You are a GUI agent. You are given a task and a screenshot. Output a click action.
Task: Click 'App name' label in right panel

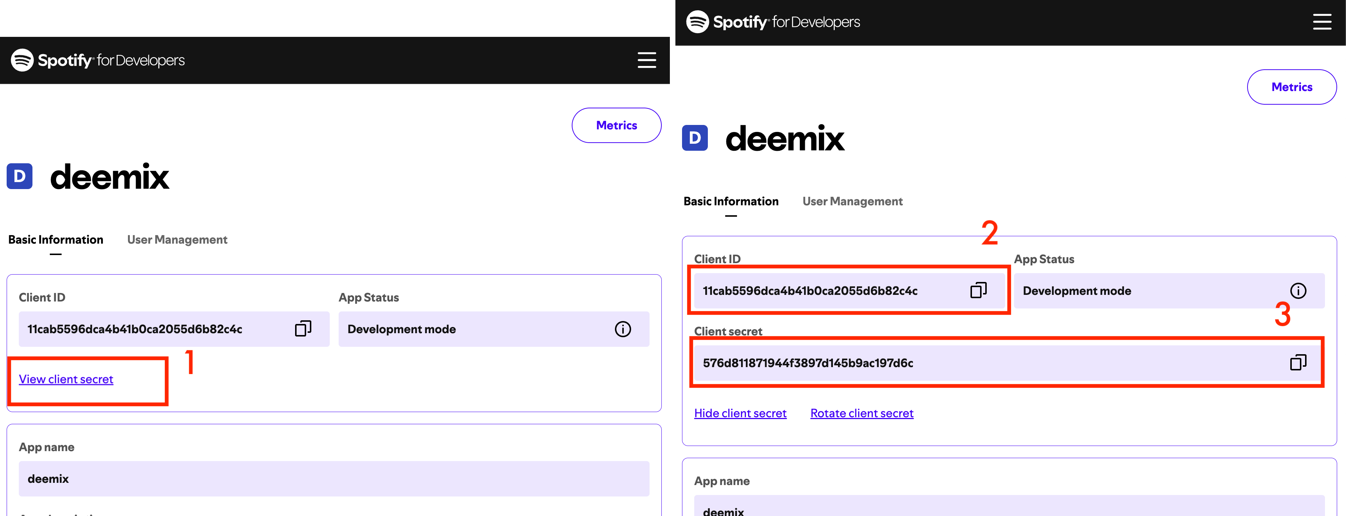pos(722,481)
